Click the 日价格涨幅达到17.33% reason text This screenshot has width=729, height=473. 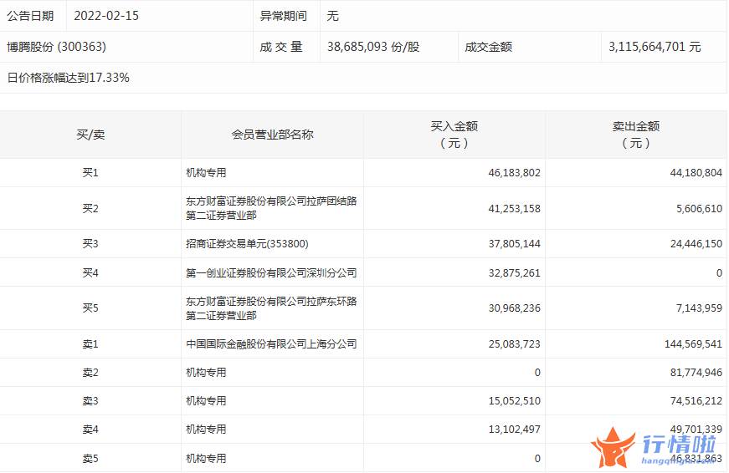(68, 78)
